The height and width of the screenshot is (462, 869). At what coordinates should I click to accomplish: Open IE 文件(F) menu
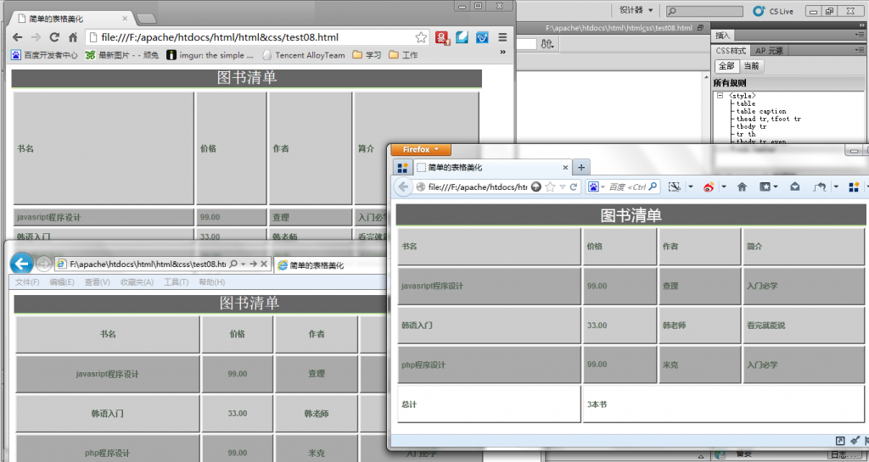tap(27, 282)
